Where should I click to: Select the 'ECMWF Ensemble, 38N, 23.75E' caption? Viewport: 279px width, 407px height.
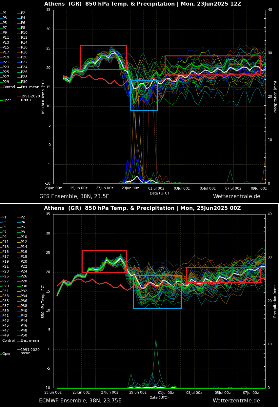click(80, 401)
